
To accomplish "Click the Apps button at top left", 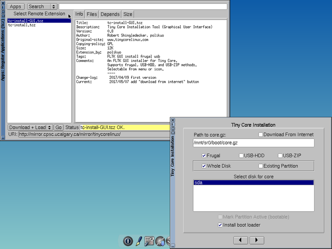I will (x=15, y=6).
